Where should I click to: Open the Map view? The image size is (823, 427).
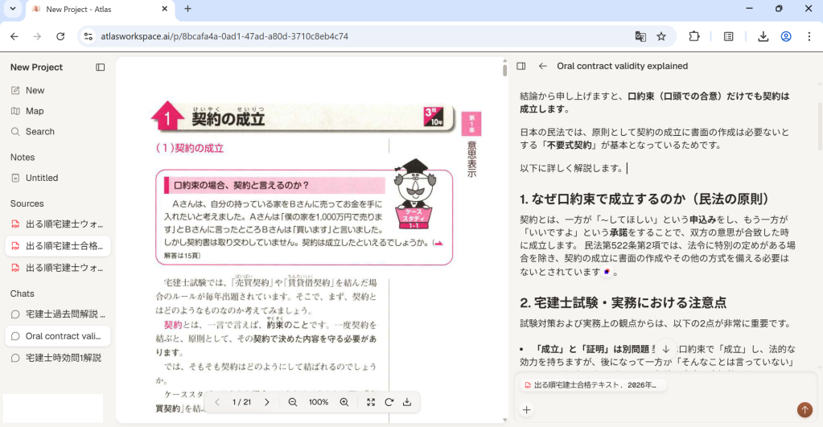point(35,111)
